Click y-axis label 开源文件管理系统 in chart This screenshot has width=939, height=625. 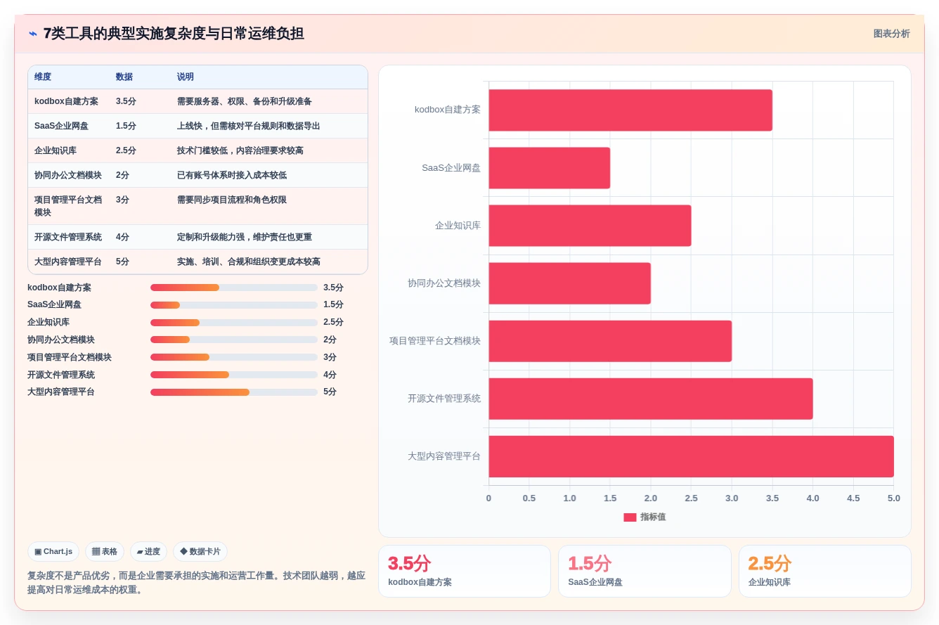click(x=444, y=399)
